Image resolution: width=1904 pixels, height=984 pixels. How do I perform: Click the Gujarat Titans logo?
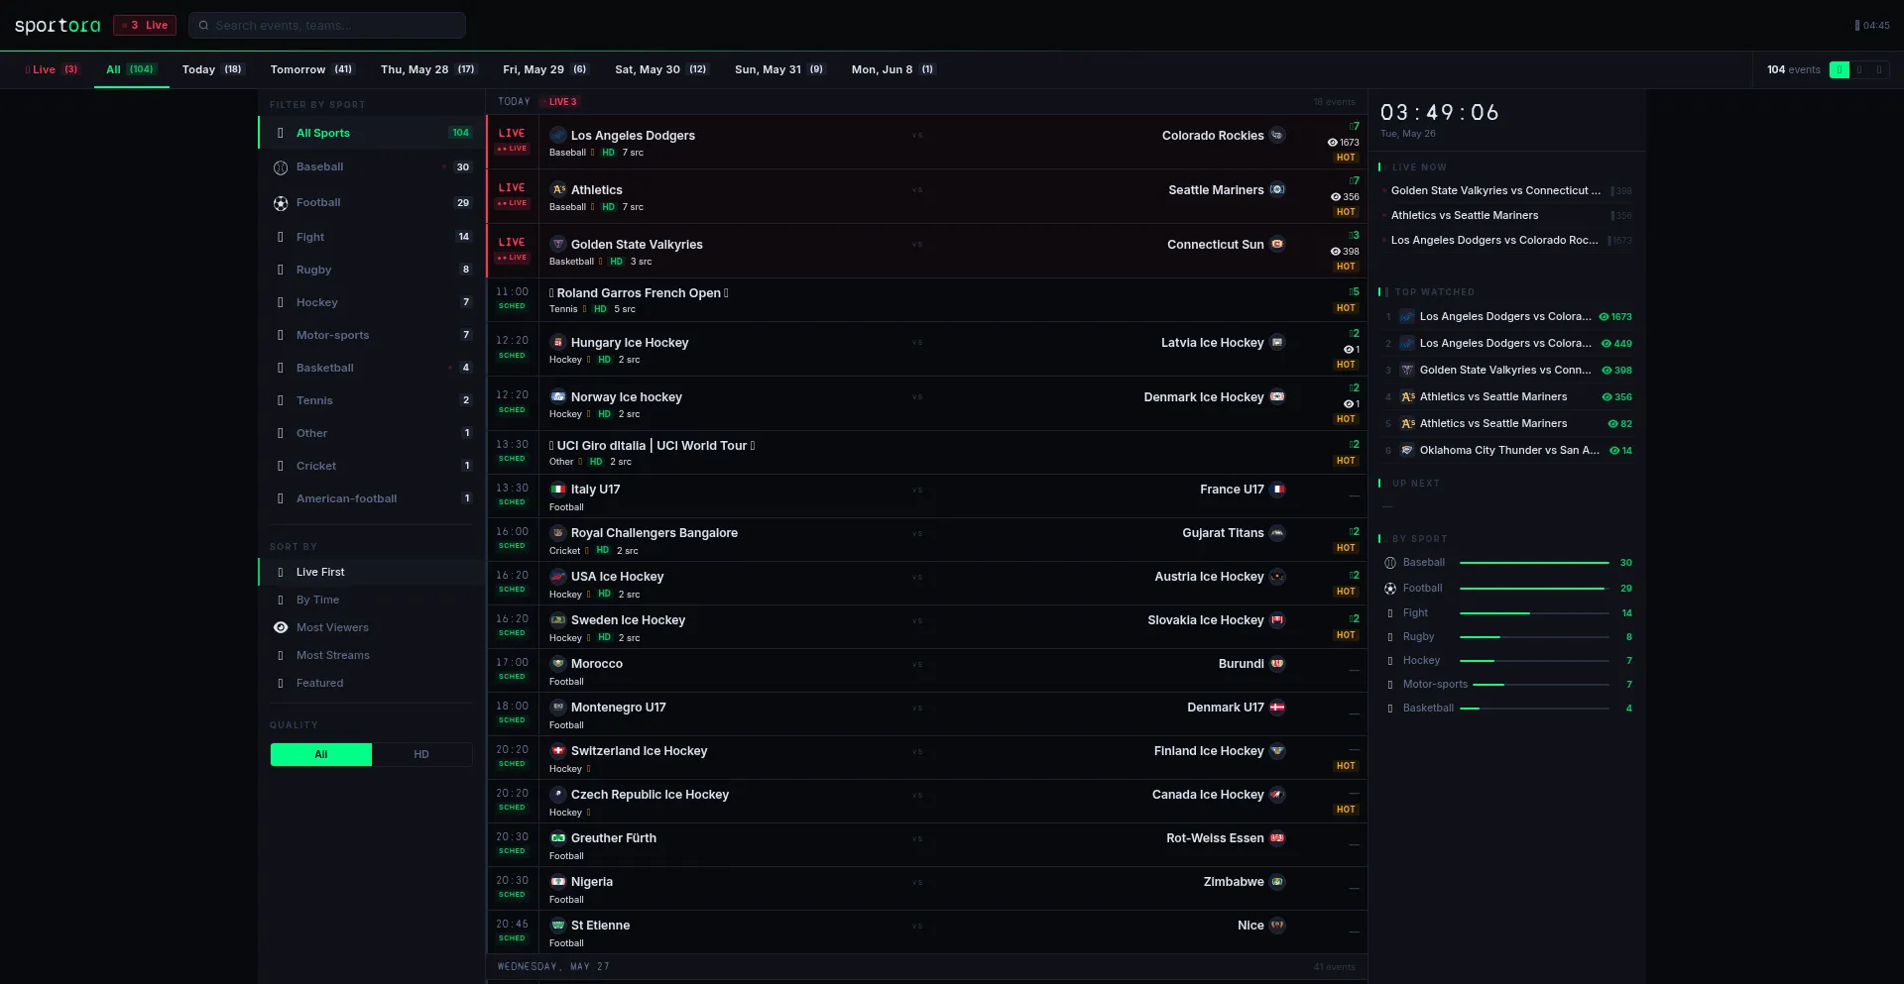[x=1277, y=532]
